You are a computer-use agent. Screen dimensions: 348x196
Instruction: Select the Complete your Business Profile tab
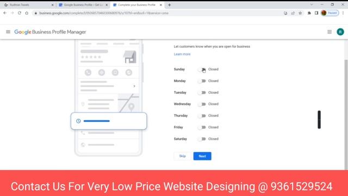[137, 5]
